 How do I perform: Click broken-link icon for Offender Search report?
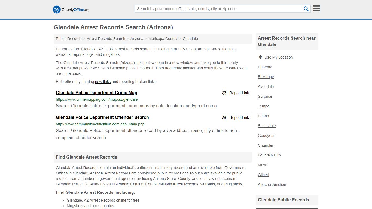tap(224, 118)
